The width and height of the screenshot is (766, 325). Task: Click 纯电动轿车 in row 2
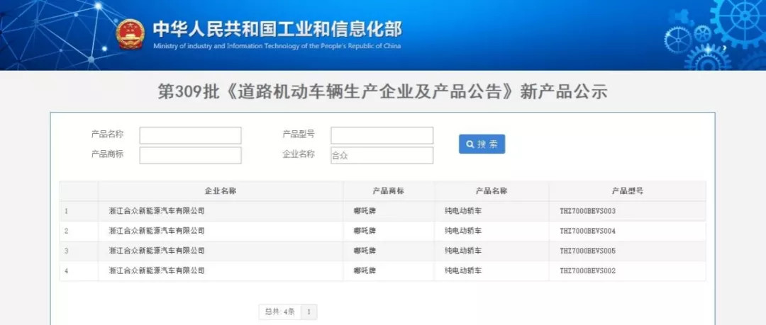[462, 231]
